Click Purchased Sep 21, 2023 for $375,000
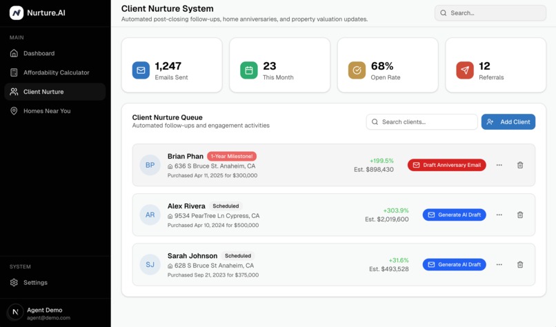Screen dimensions: 556x327 pyautogui.click(x=213, y=275)
